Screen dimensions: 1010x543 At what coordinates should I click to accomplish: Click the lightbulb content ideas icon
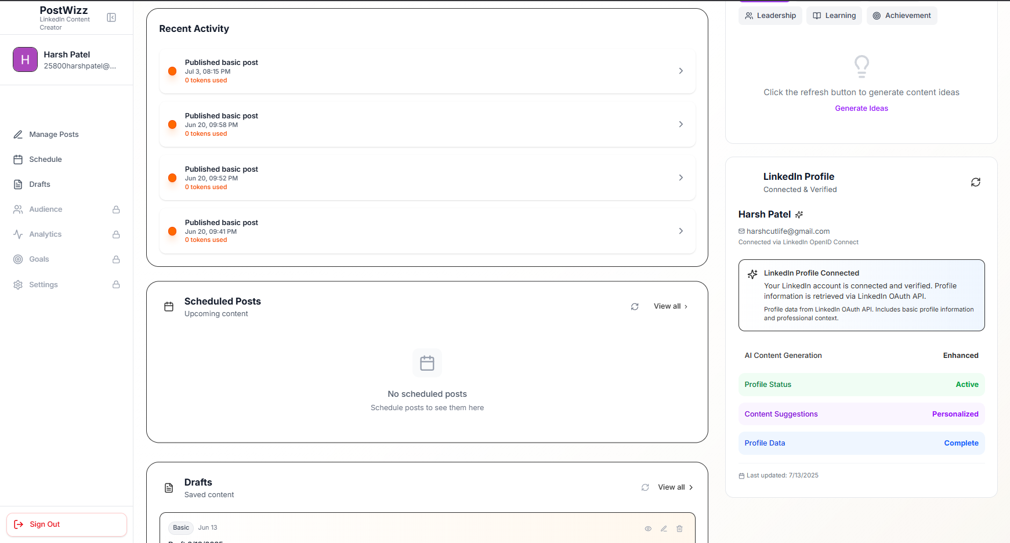(x=861, y=66)
